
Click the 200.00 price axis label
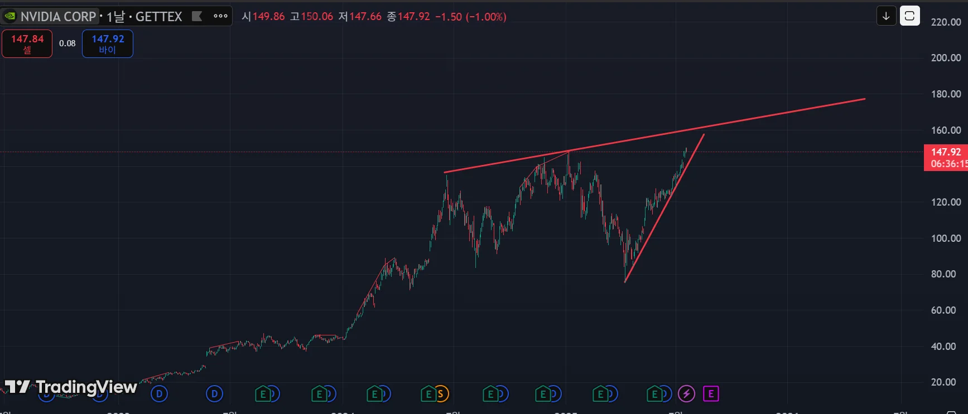(x=946, y=58)
